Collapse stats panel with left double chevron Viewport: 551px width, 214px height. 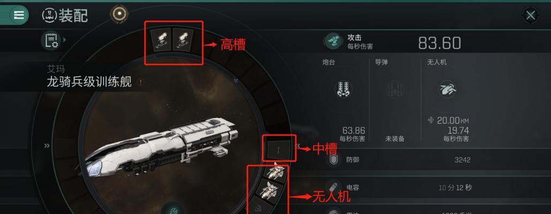[x=297, y=145]
